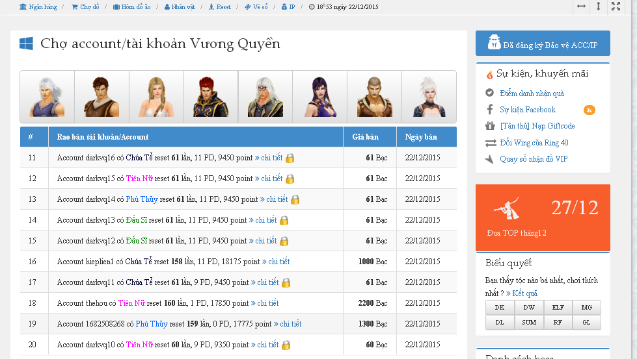The height and width of the screenshot is (359, 637).
Task: Click the orange Đua TOP tháng 12 banner
Action: coord(543,217)
